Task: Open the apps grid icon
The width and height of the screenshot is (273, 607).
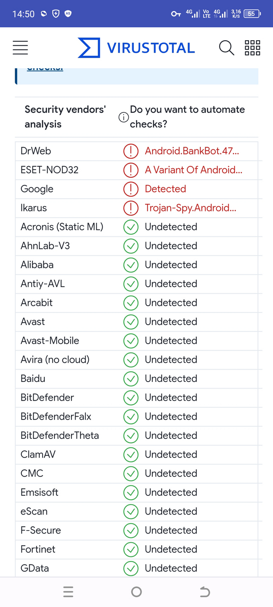Action: [252, 48]
